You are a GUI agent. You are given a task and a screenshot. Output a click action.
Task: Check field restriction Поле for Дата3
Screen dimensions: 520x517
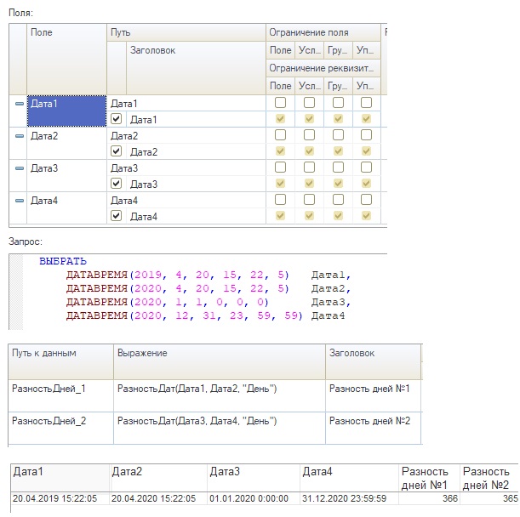281,167
